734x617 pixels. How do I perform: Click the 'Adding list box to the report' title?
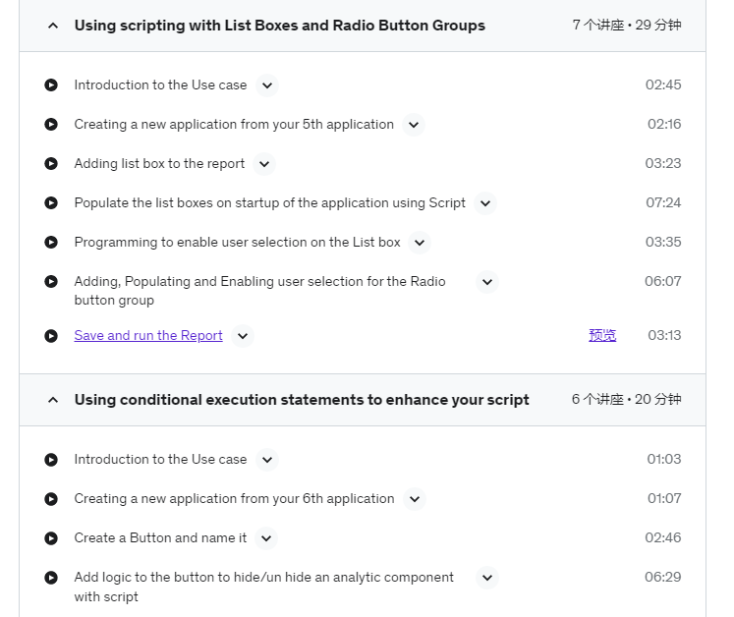tap(159, 163)
